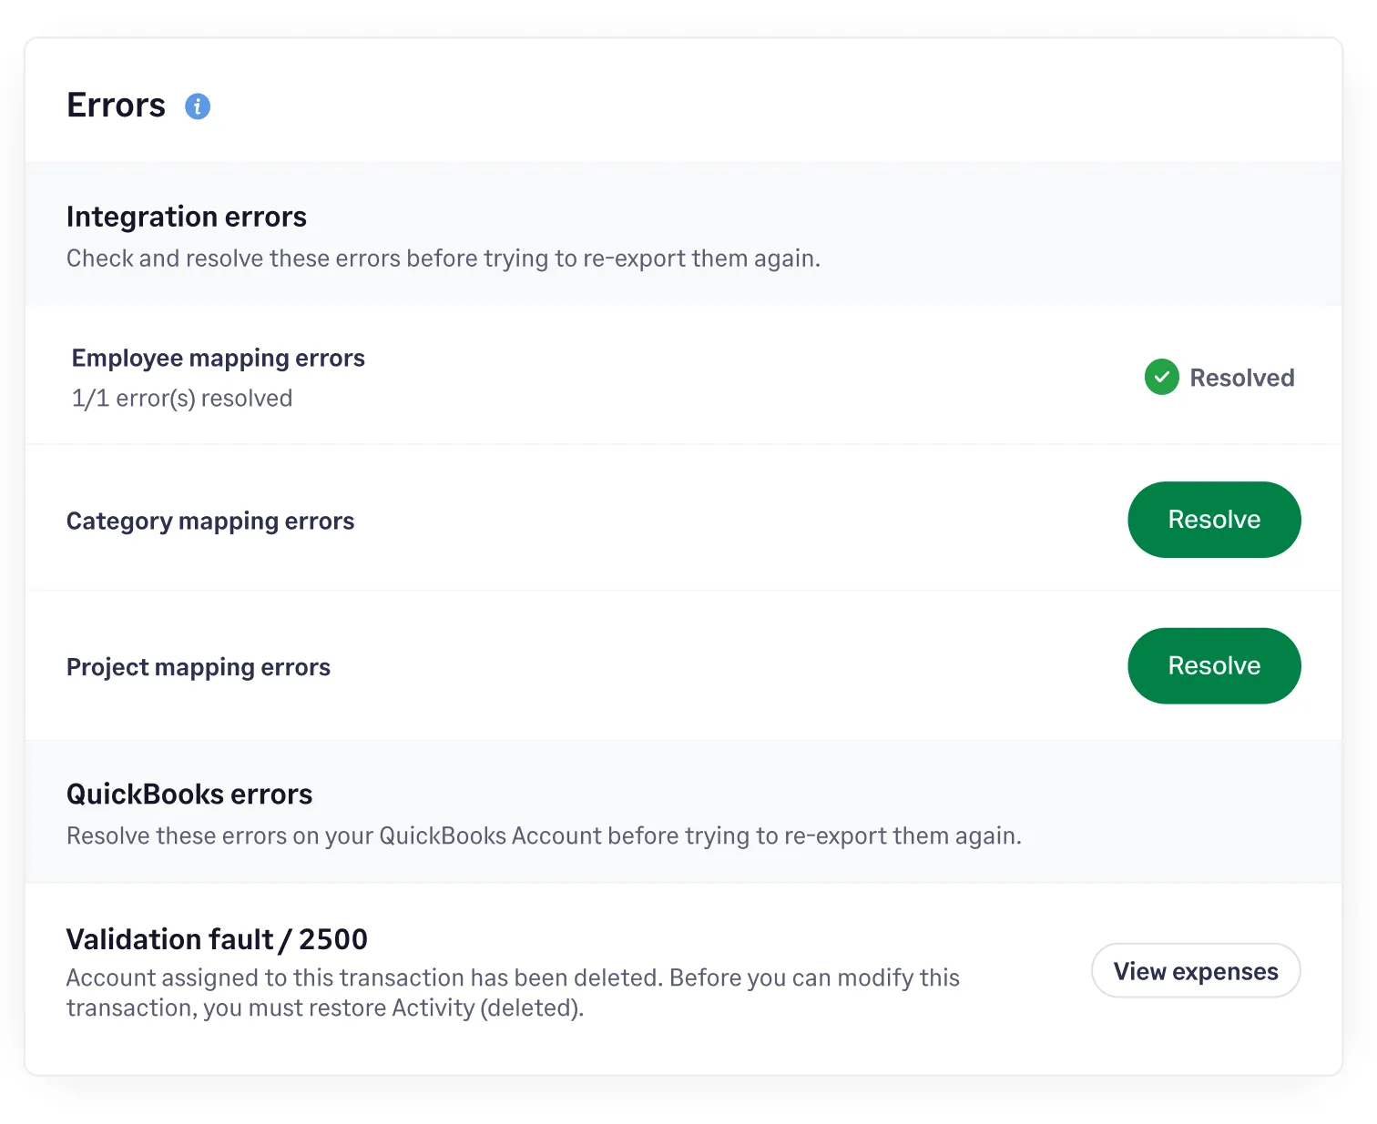Click the Integration errors section header
The image size is (1377, 1124).
pyautogui.click(x=186, y=216)
